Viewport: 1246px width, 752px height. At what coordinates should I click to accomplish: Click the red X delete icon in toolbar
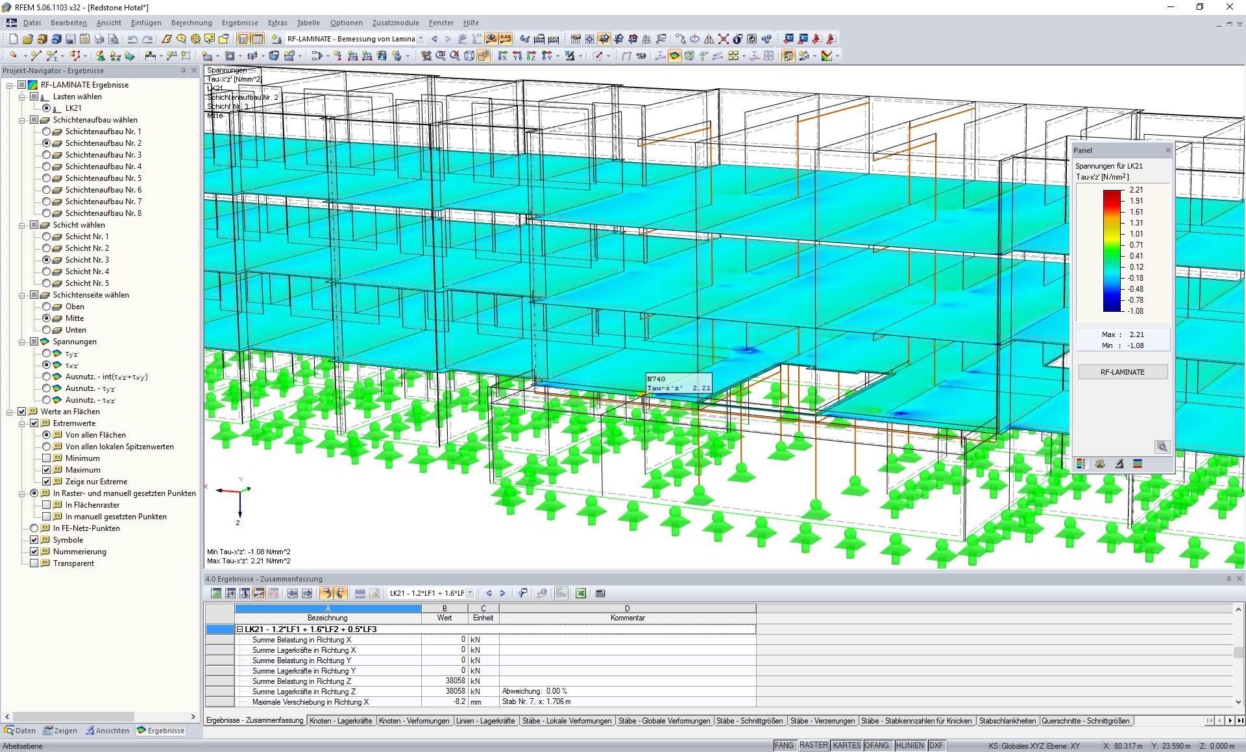[724, 39]
